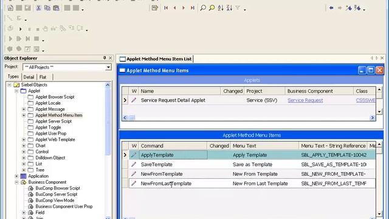
Task: Click the Service (SSV) project cell
Action: tap(265, 100)
